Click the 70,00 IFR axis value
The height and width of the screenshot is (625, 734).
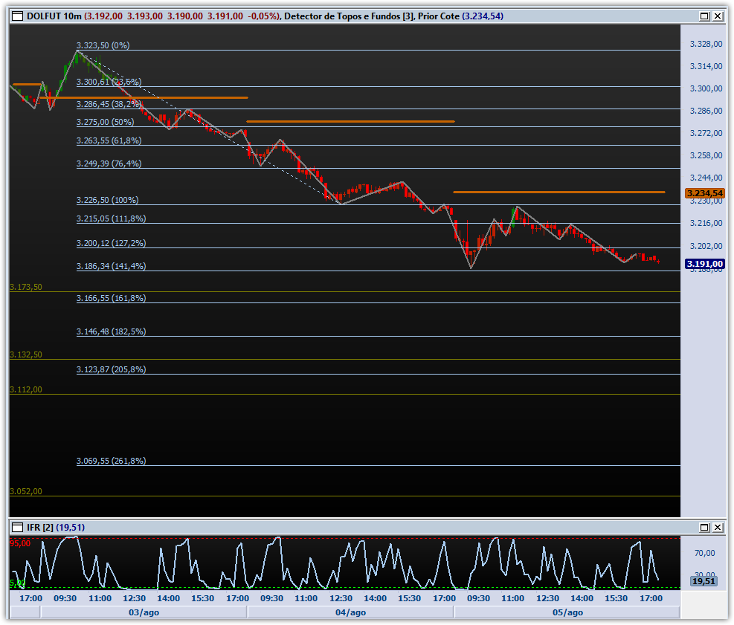pos(704,554)
